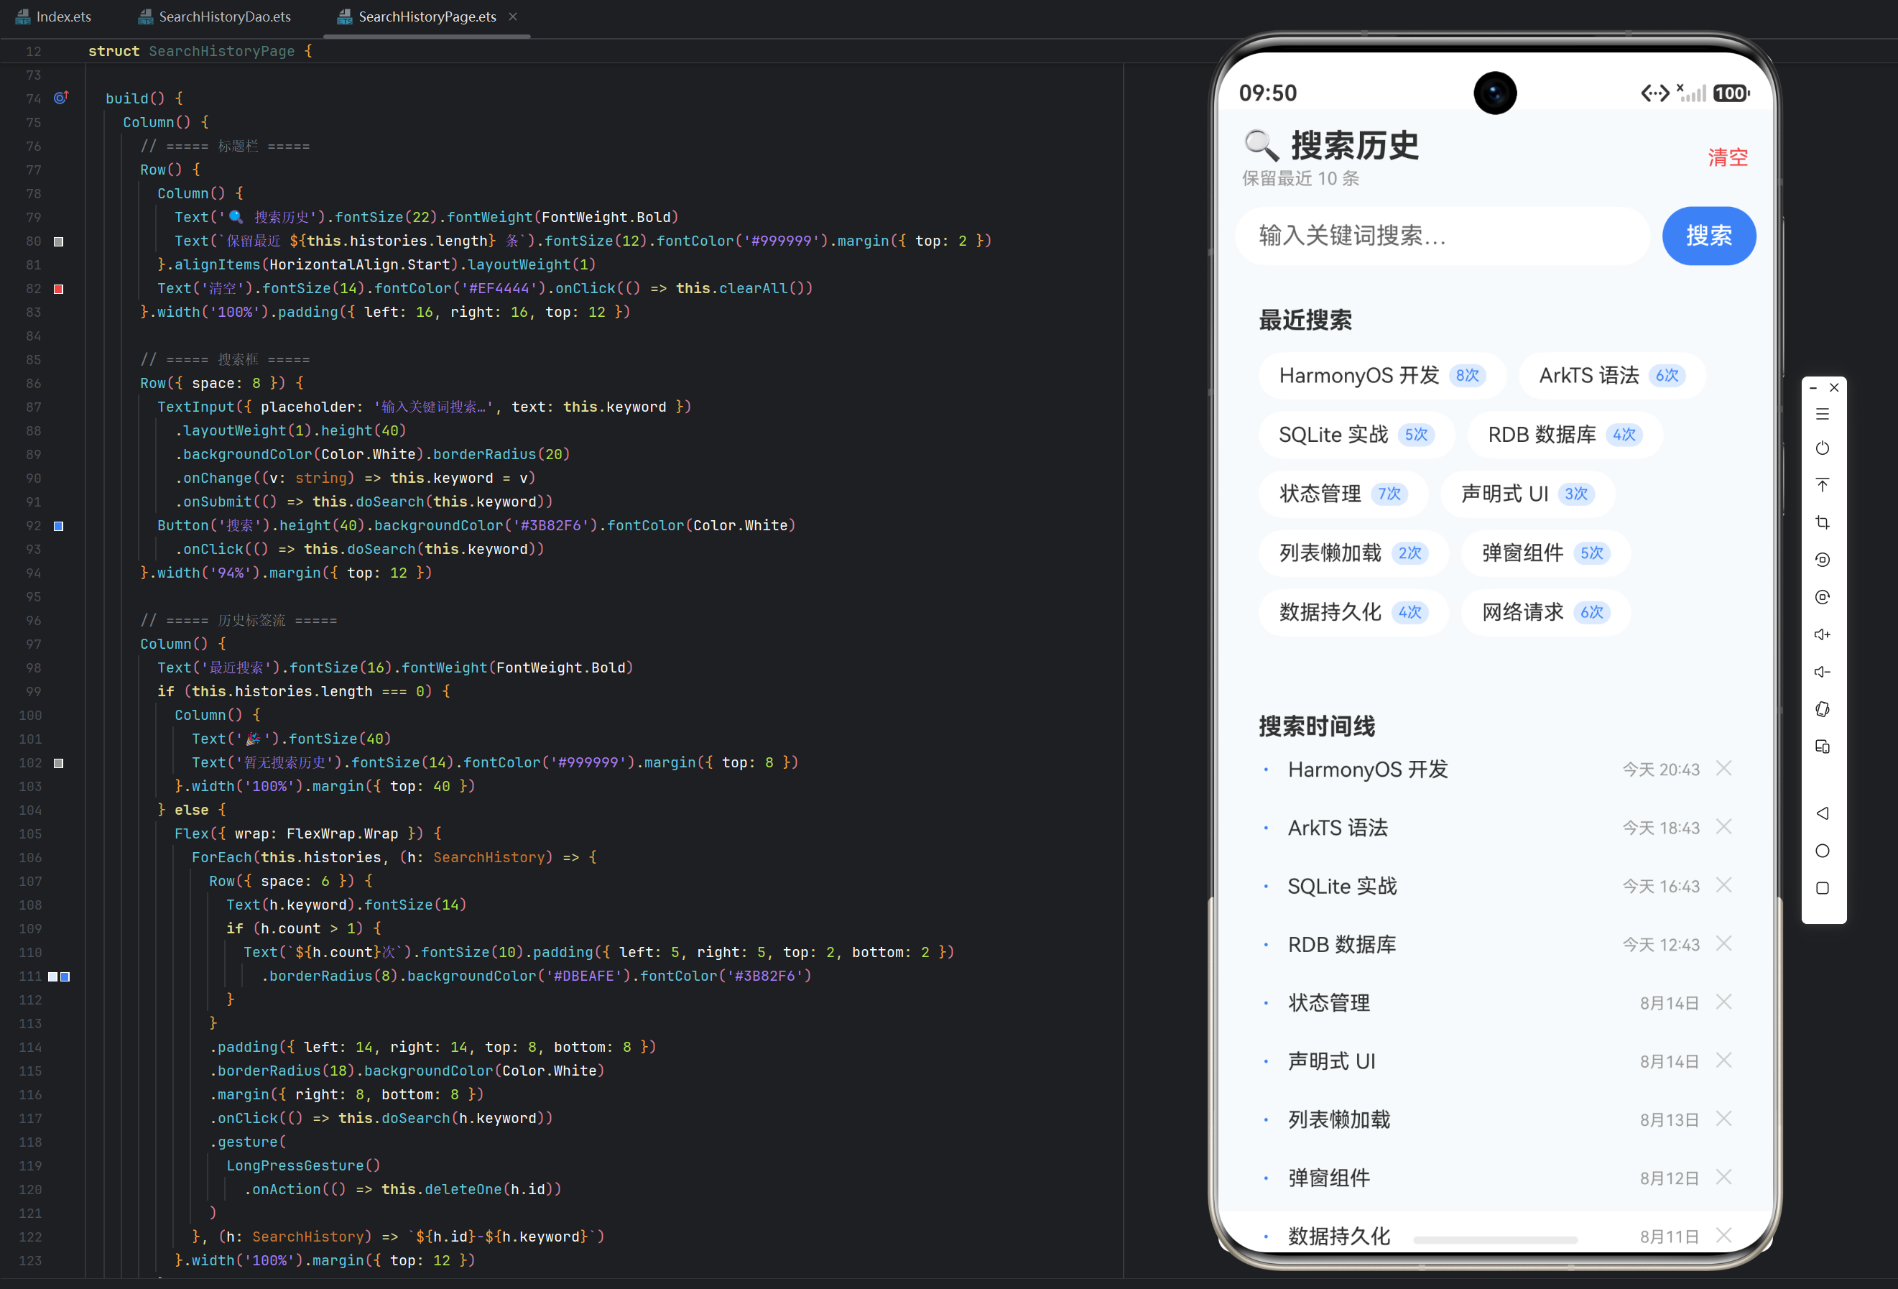
Task: Click '状态管理' text in the search timeline
Action: click(x=1329, y=1003)
